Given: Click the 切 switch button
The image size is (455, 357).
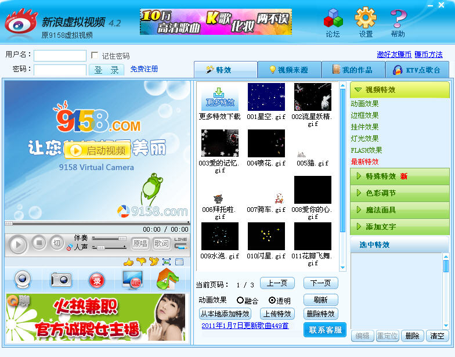Looking at the screenshot, I should [57, 243].
